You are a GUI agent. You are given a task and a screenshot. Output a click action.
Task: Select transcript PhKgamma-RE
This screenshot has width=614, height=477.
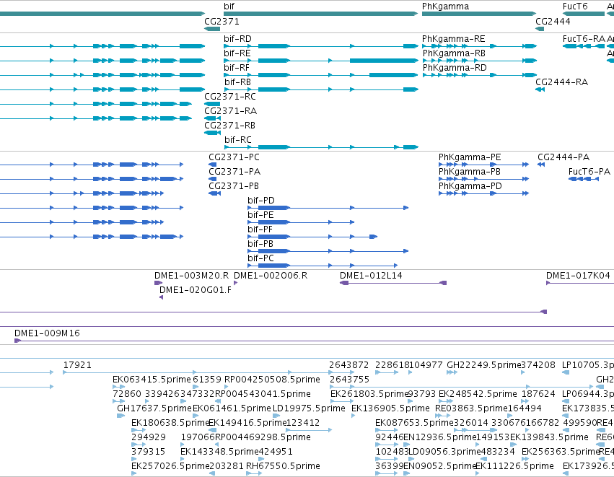click(x=479, y=46)
